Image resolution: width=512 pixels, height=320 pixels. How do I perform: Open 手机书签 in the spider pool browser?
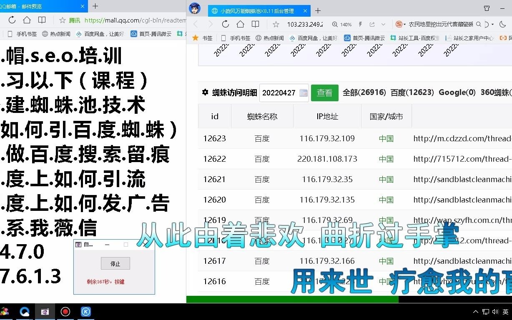[236, 38]
